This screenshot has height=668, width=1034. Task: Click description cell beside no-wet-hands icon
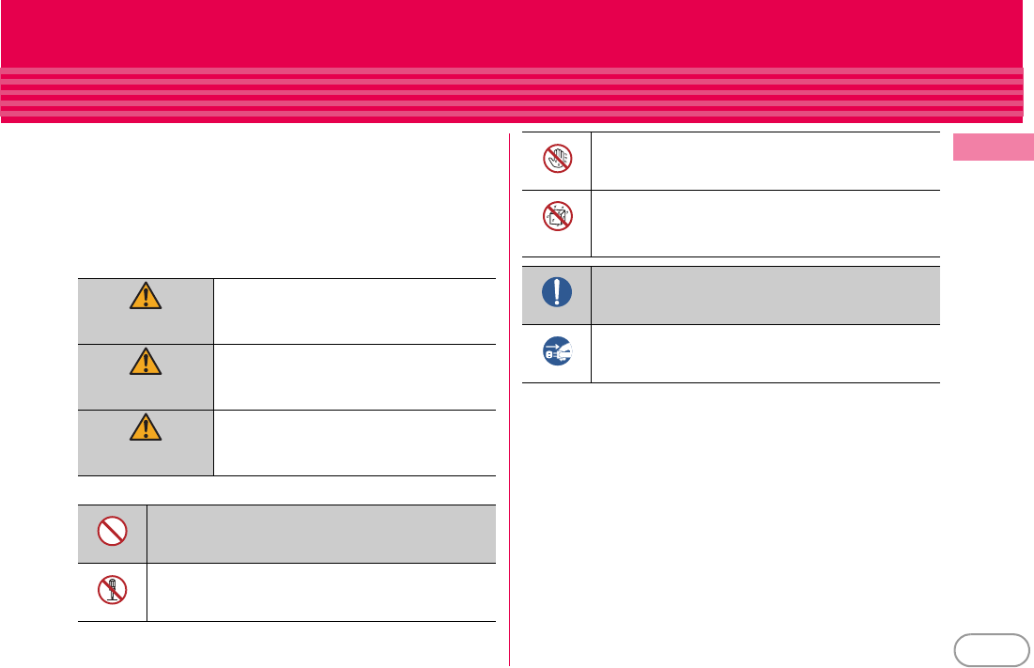(x=765, y=161)
